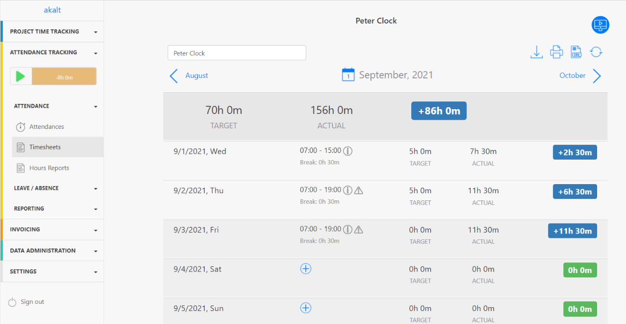
Task: Add an entry with the plus icon on 9/4/2021
Action: pyautogui.click(x=306, y=269)
